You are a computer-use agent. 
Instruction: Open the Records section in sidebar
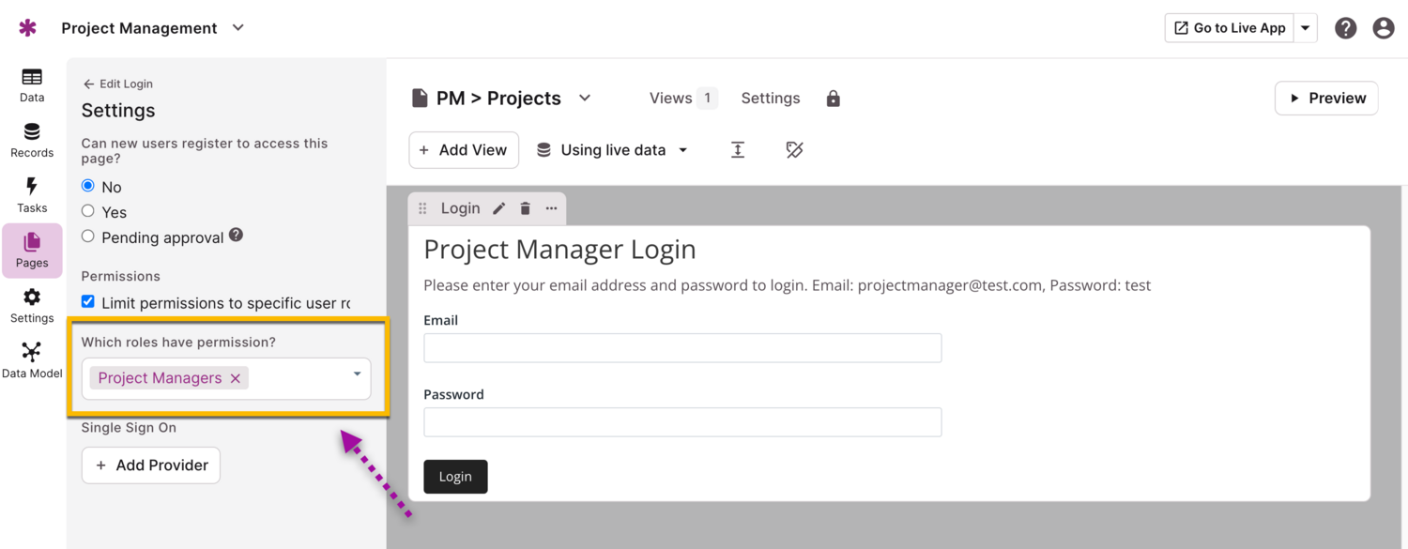click(x=32, y=140)
